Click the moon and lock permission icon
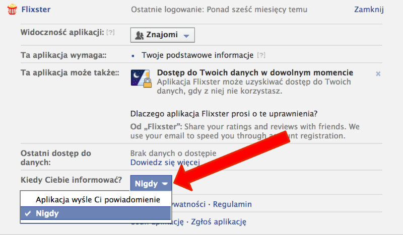This screenshot has height=235, width=403. point(141,78)
